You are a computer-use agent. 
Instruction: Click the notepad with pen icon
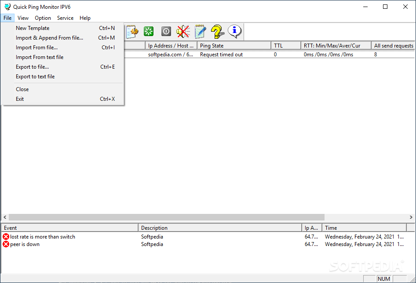coord(201,32)
